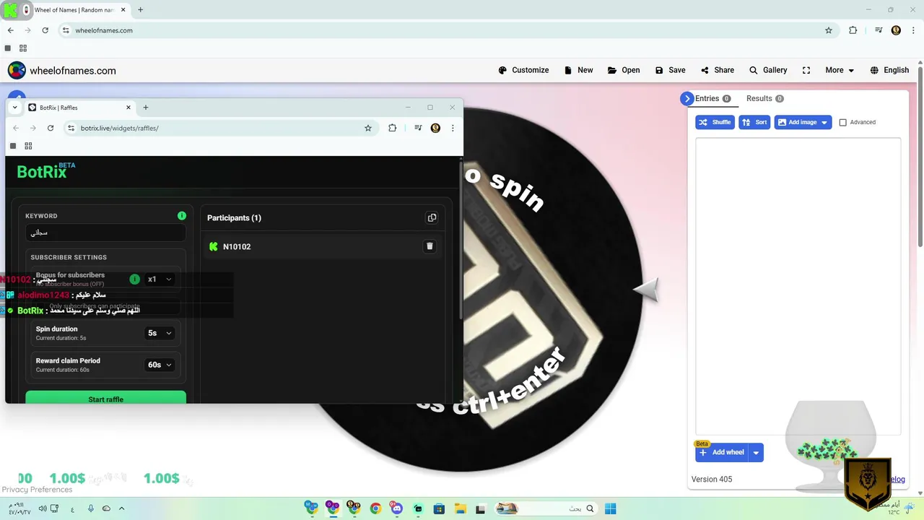Shuffle the wheel entries
This screenshot has width=924, height=520.
pyautogui.click(x=715, y=122)
